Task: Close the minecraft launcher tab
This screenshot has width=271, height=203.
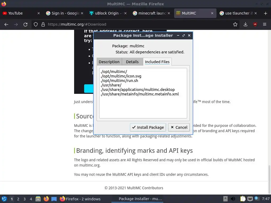Action: (169, 13)
